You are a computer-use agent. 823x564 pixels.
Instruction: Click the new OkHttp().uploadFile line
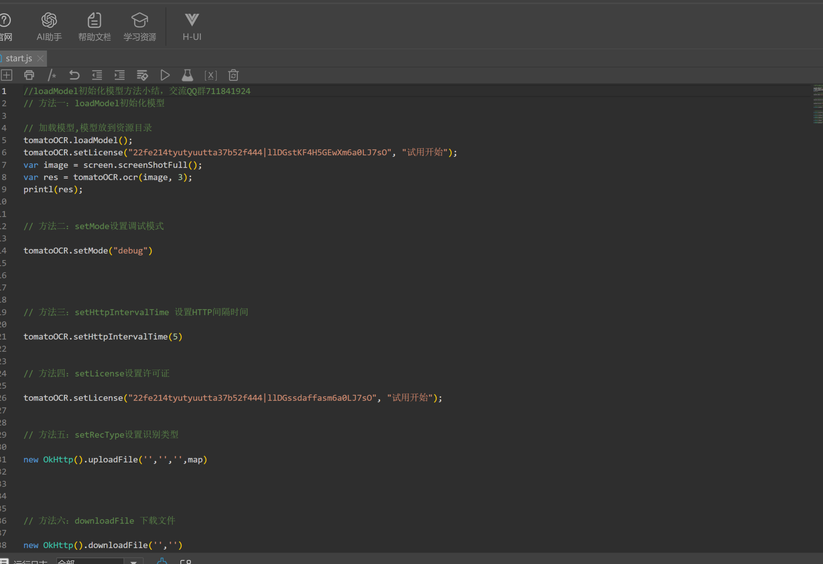115,460
